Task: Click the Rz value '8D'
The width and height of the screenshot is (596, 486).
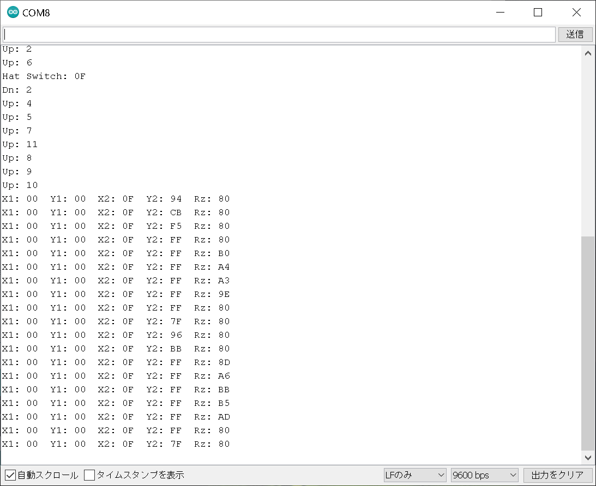Action: (224, 362)
